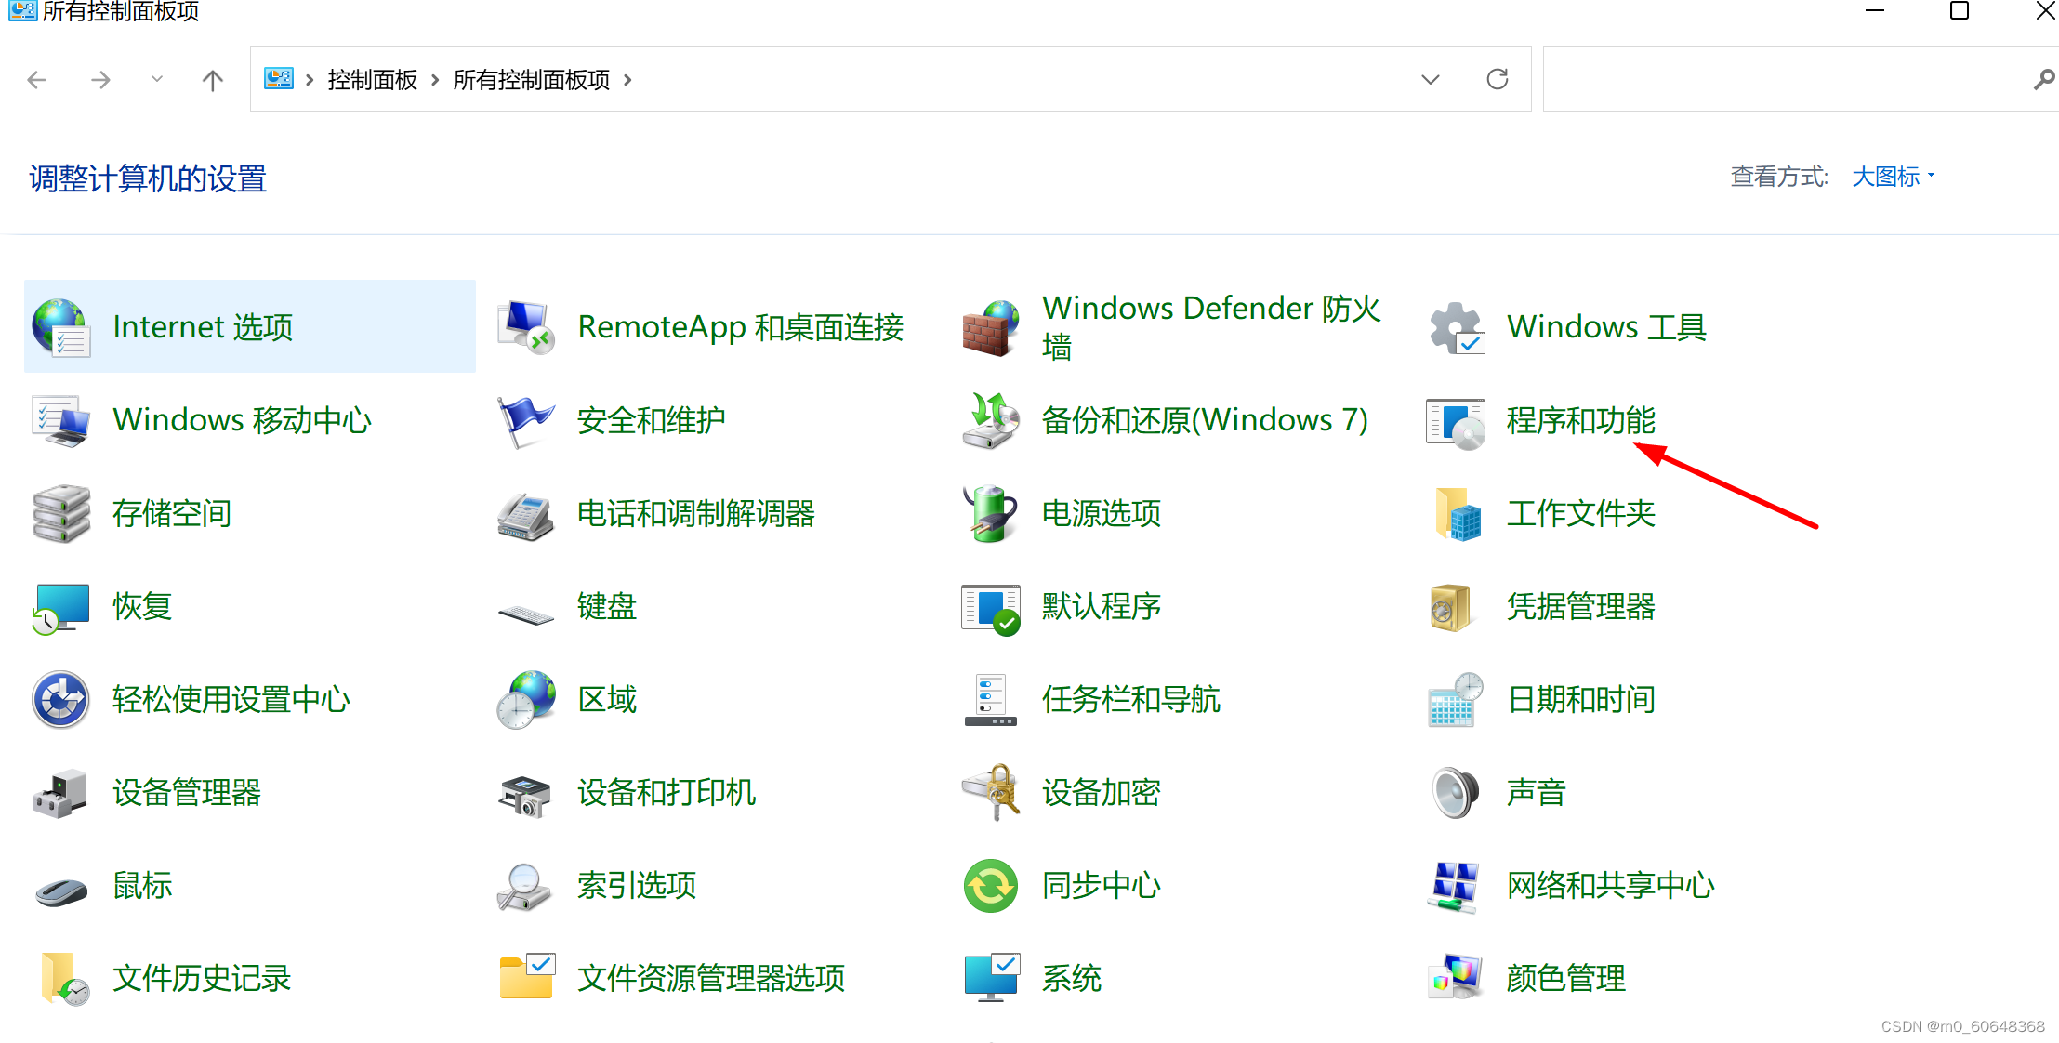2059x1043 pixels.
Task: Open the 颜色管理 icon
Action: tap(1455, 977)
